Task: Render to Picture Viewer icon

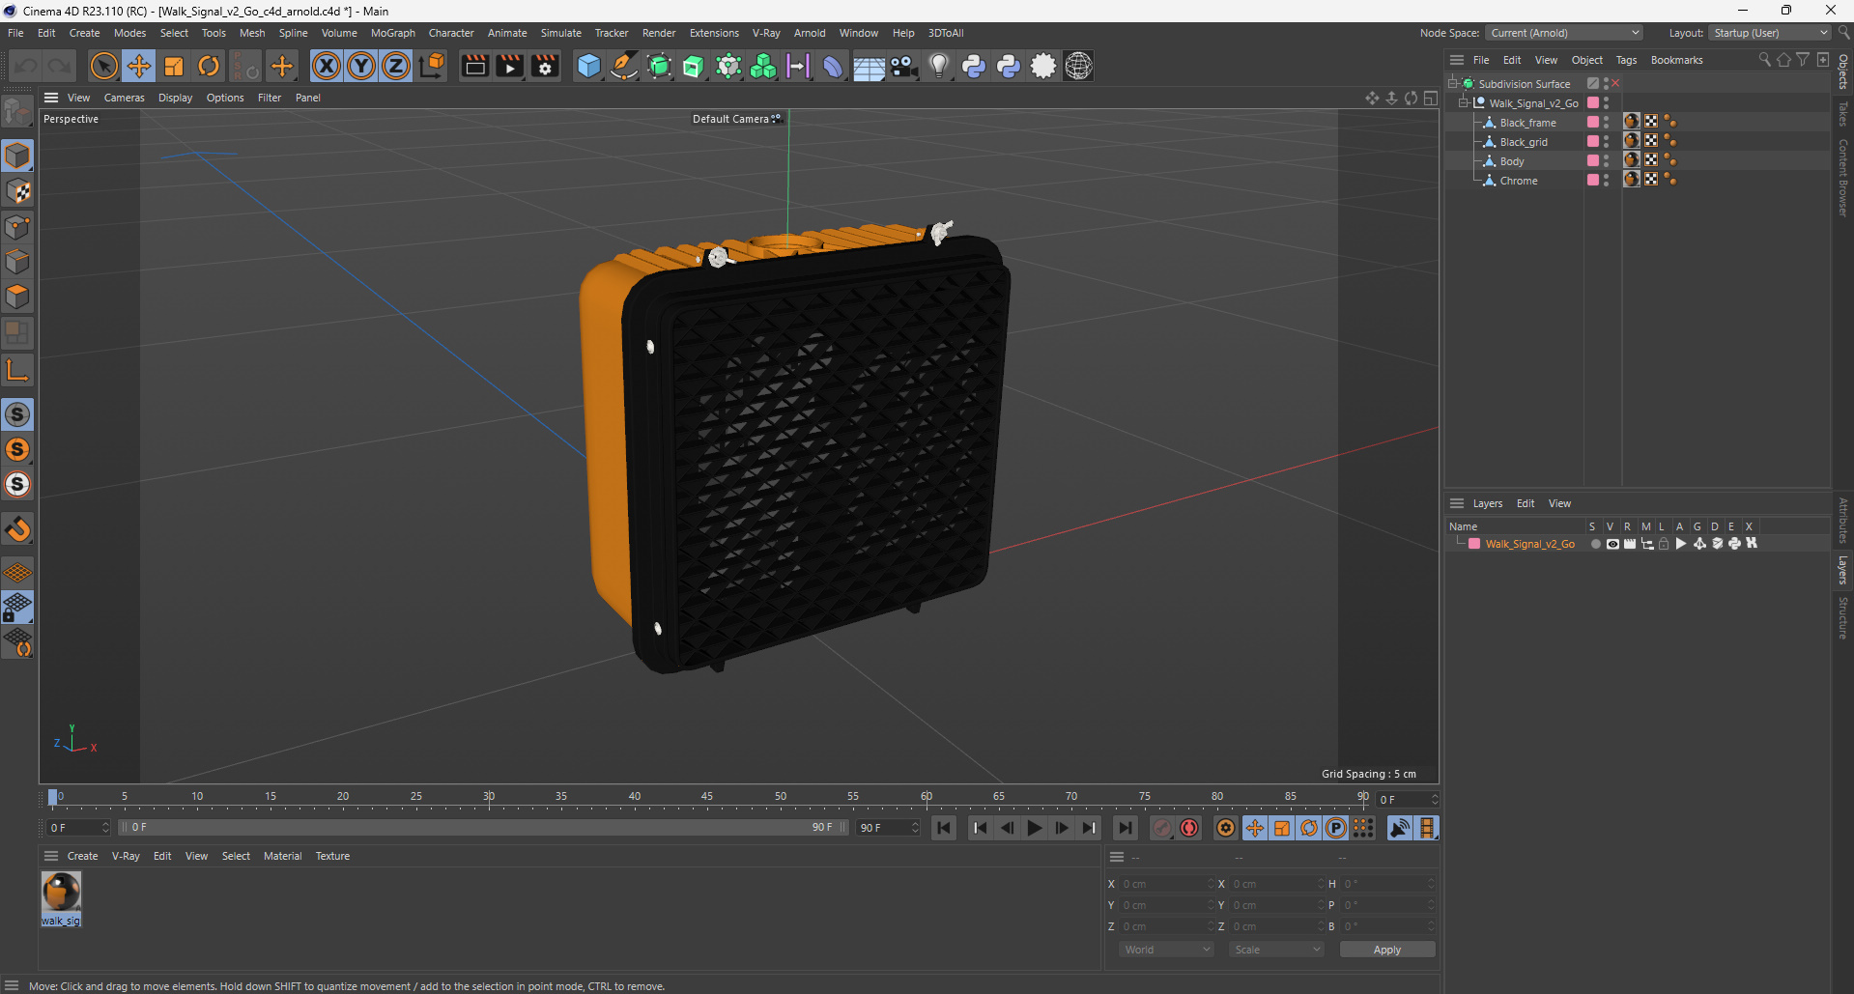Action: point(509,66)
